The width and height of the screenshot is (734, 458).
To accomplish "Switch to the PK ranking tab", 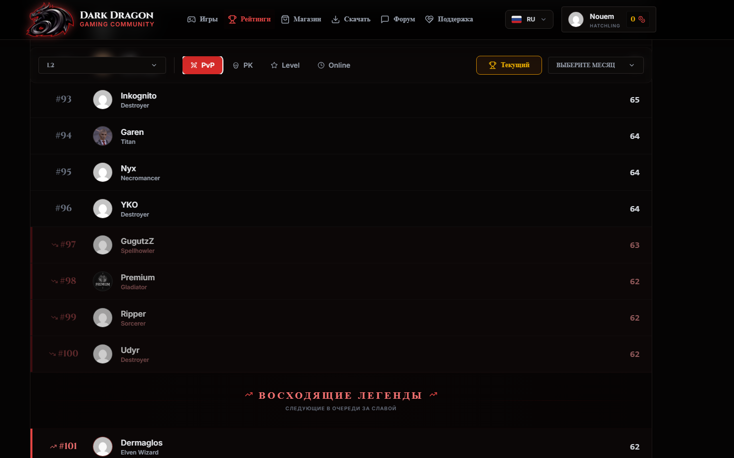I will tap(243, 65).
